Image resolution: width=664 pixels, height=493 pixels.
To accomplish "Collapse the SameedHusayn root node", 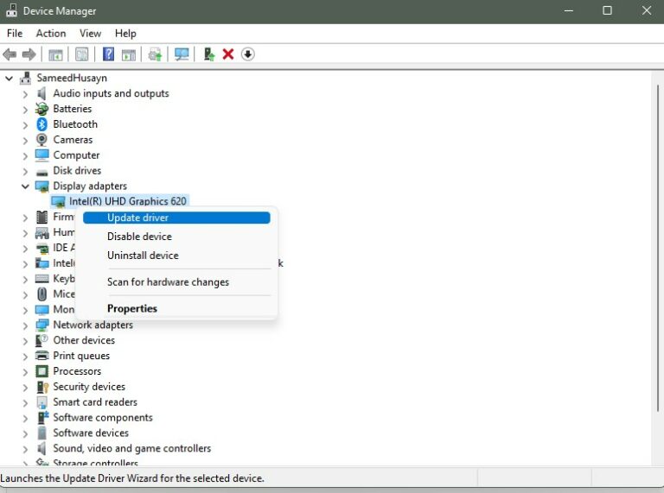I will click(x=10, y=78).
